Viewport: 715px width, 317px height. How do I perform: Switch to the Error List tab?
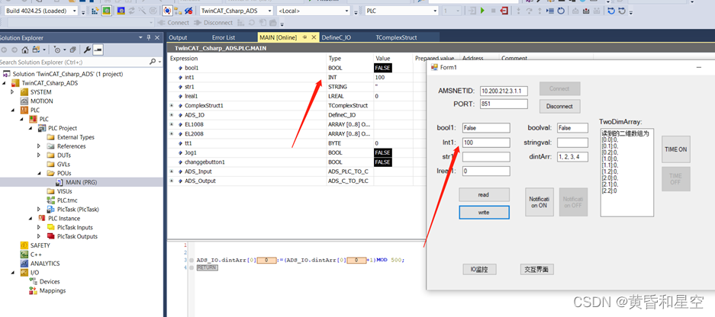click(224, 37)
